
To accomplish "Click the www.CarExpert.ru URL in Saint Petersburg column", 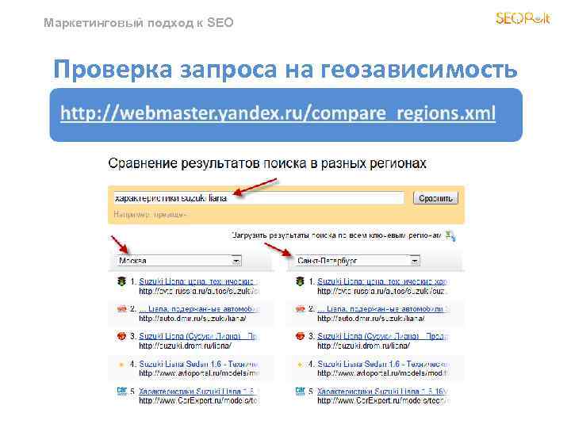I will pyautogui.click(x=383, y=401).
